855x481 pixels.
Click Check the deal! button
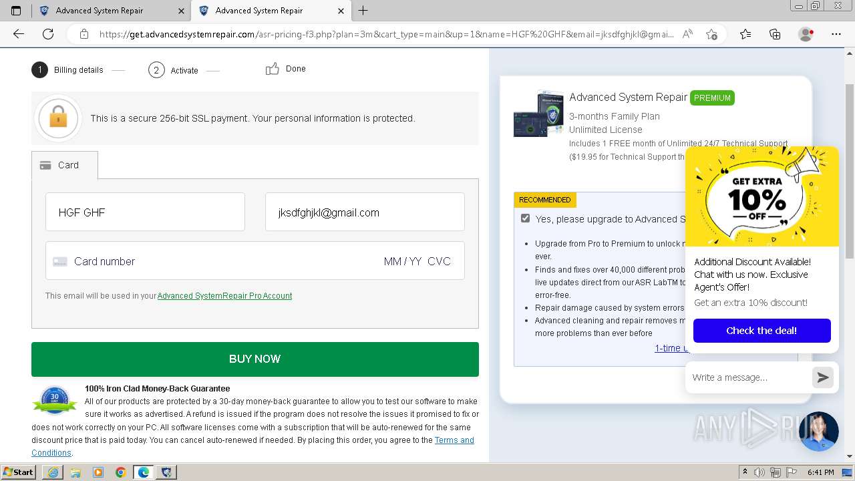tap(761, 331)
